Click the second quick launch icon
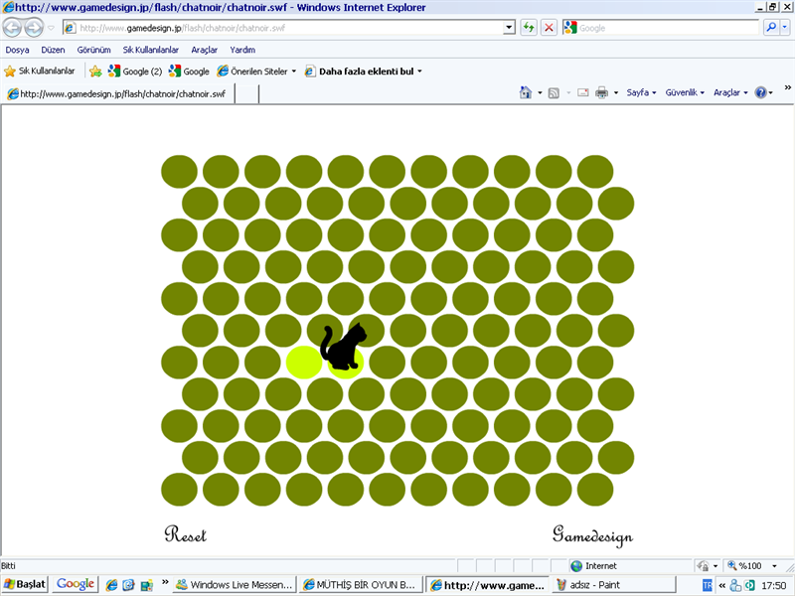Viewport: 795px width, 596px height. [129, 585]
